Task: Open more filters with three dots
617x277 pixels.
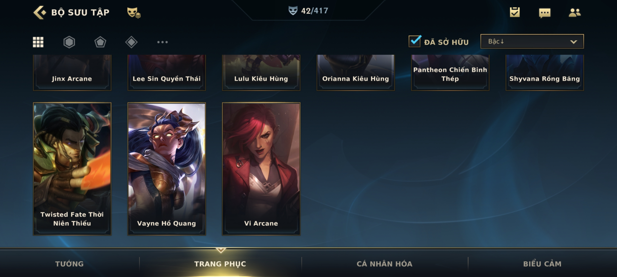Action: click(x=162, y=42)
